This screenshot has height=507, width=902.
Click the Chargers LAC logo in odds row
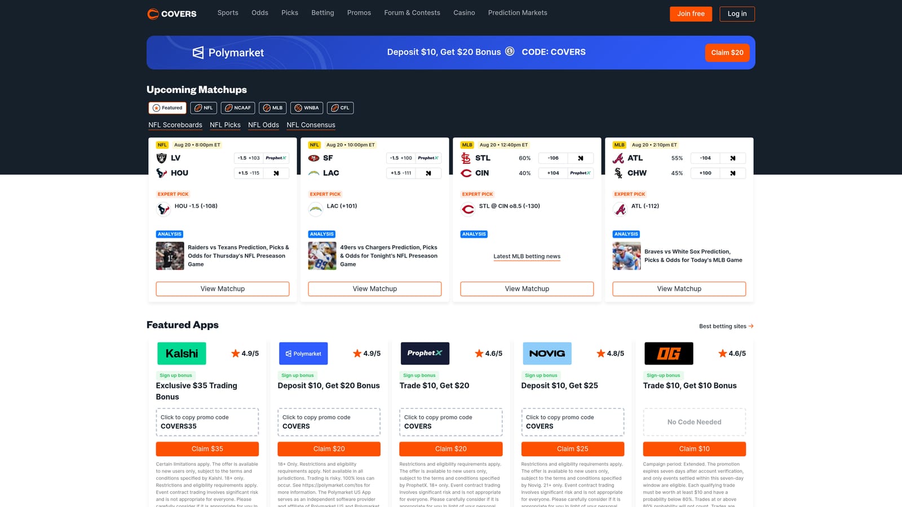(x=314, y=173)
